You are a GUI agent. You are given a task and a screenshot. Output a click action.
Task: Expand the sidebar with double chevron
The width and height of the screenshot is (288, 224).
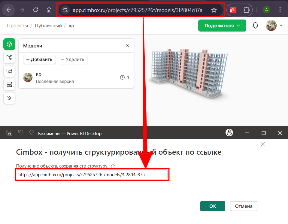pyautogui.click(x=9, y=98)
